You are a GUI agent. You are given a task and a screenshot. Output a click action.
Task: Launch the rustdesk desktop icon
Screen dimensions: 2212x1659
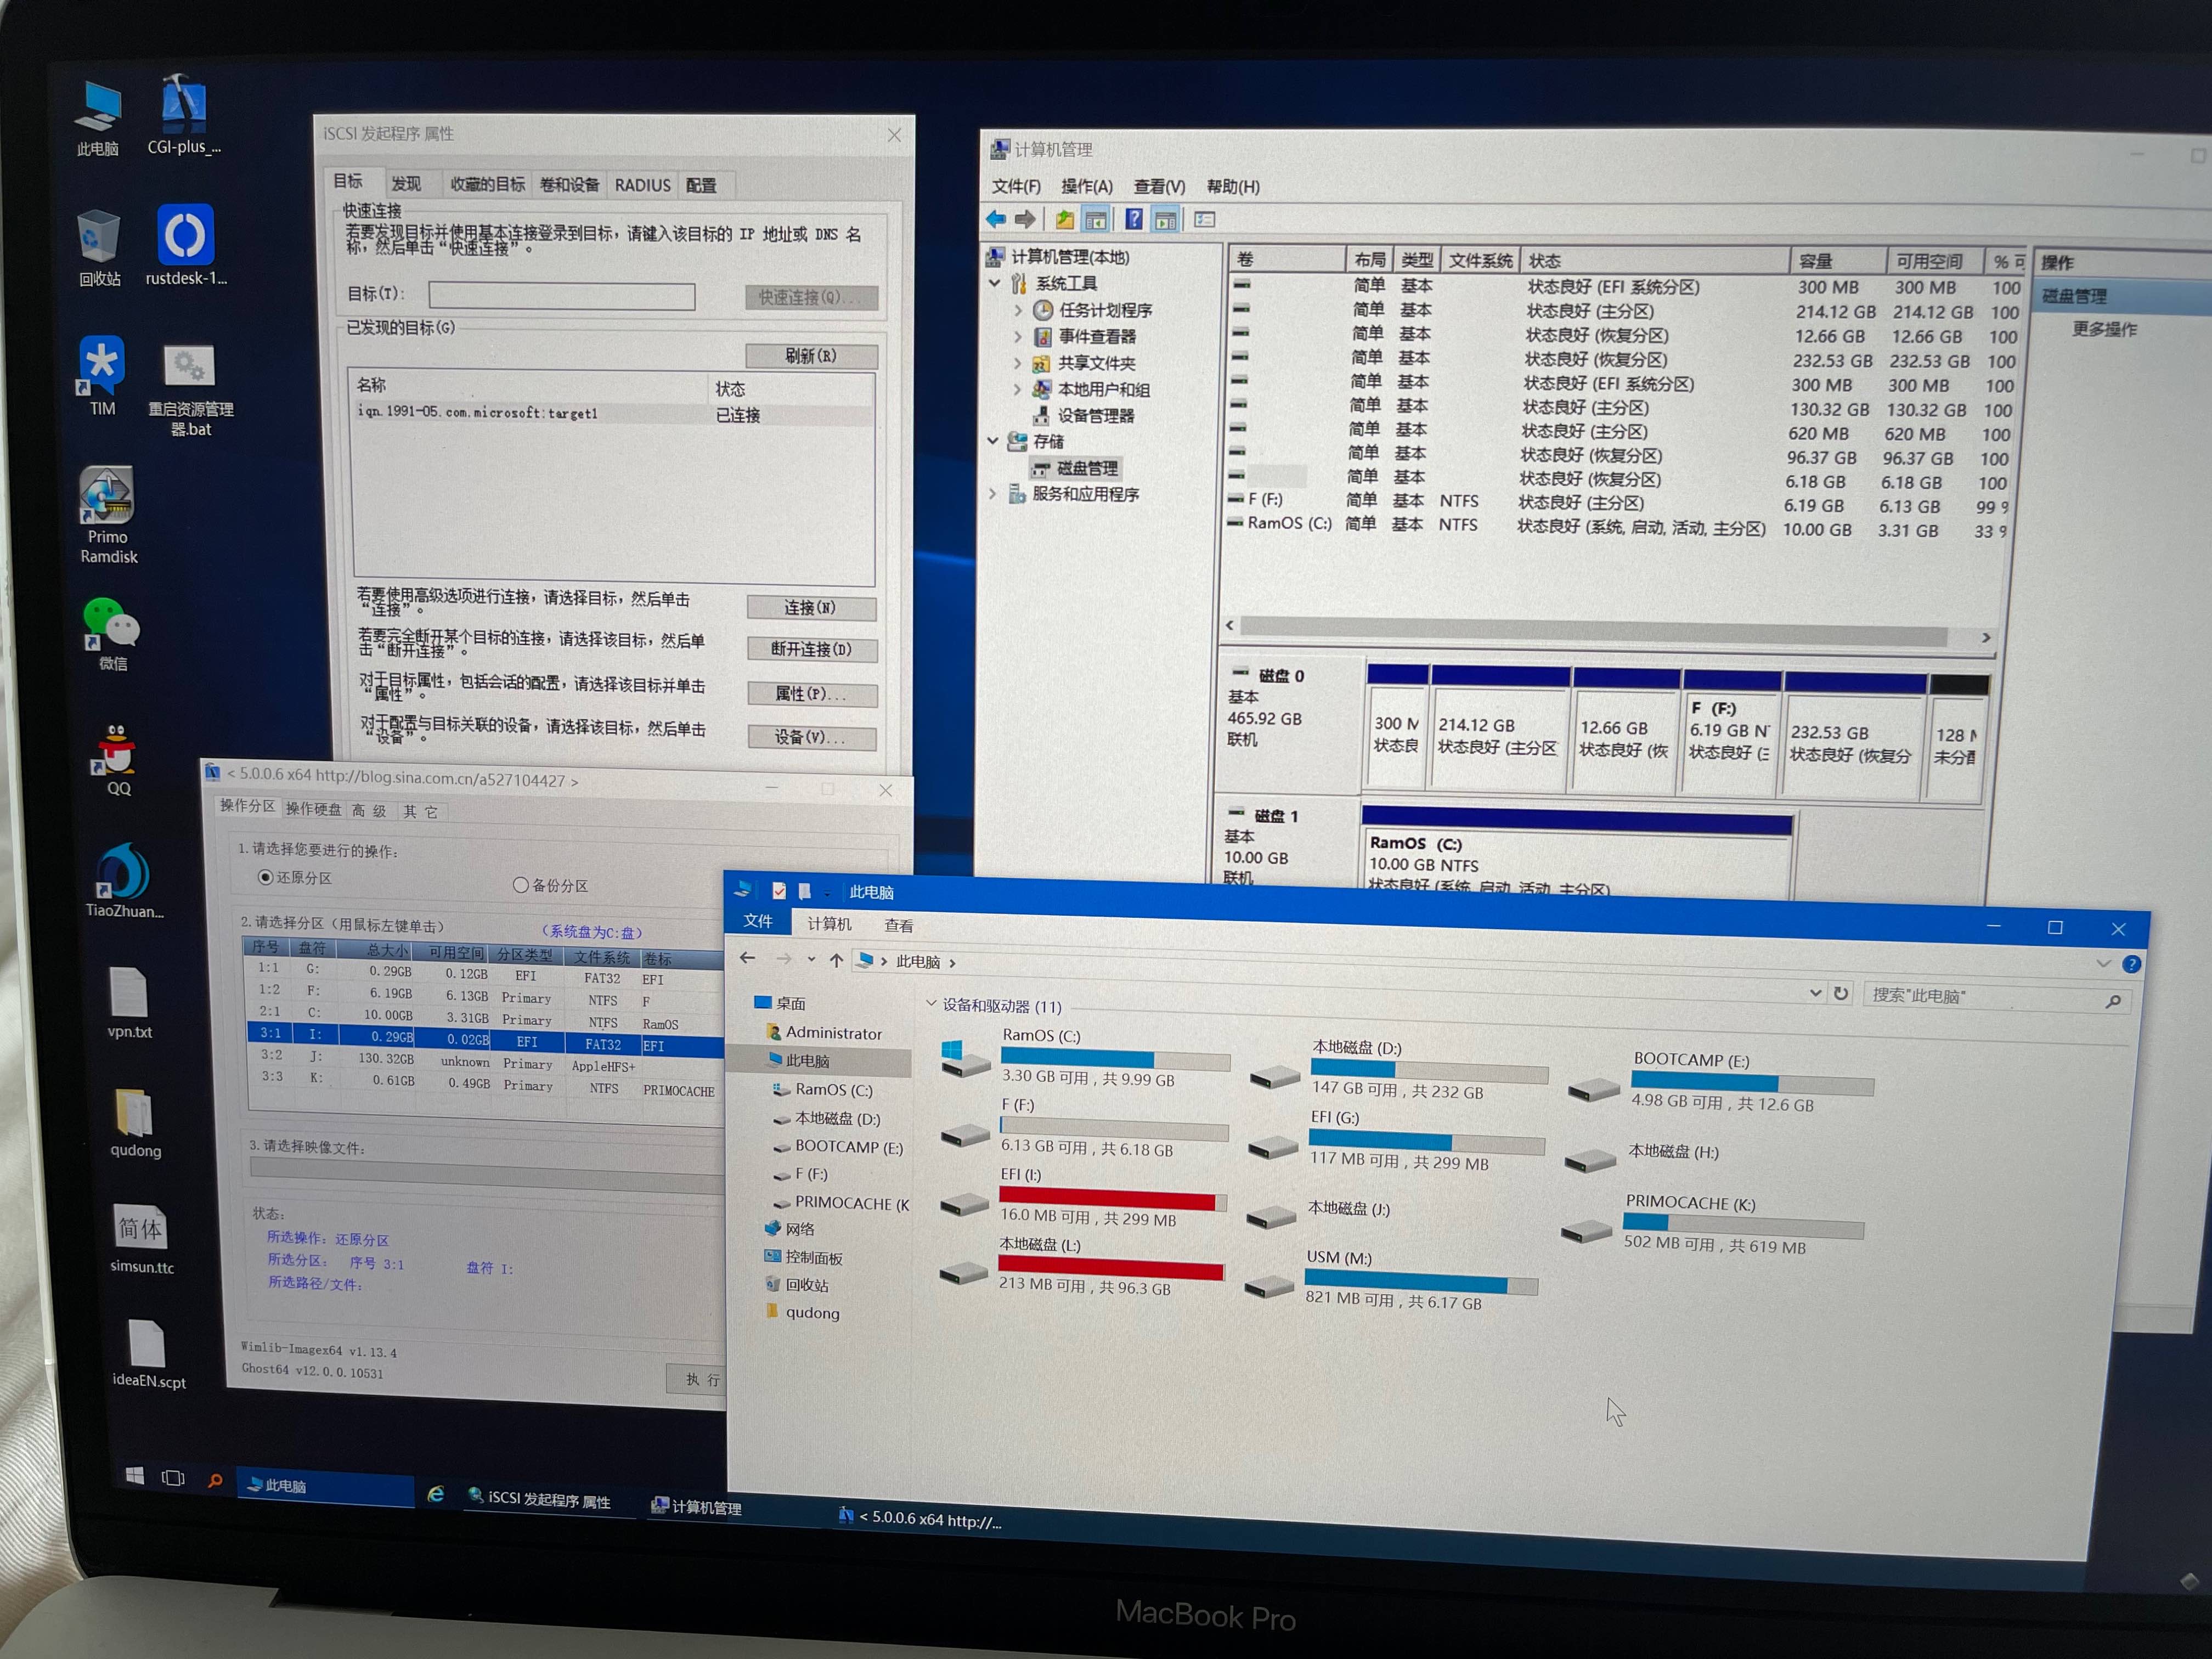click(x=186, y=246)
